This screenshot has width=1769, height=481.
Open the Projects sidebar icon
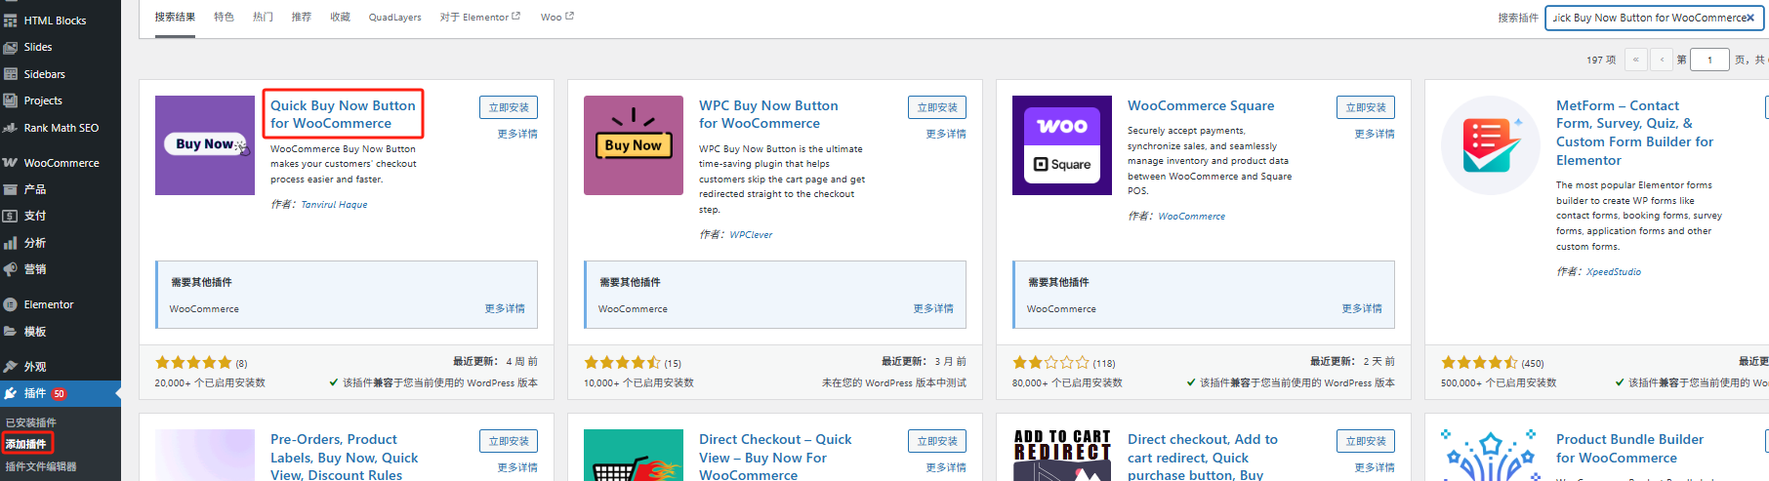click(11, 100)
